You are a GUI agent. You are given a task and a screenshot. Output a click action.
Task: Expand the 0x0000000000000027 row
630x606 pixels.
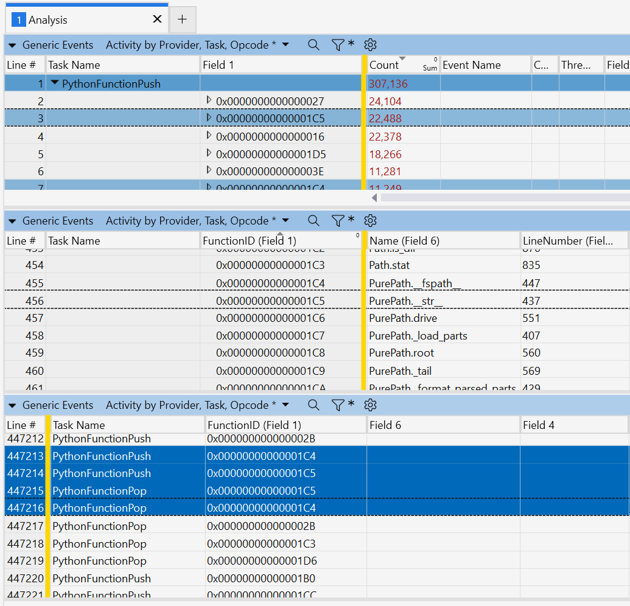coord(209,100)
